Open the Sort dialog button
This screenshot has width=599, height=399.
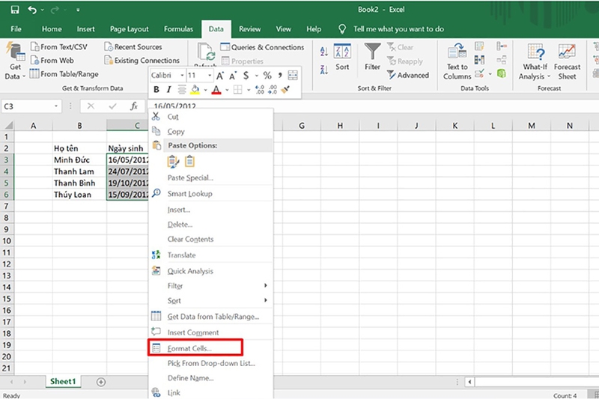[x=342, y=57]
